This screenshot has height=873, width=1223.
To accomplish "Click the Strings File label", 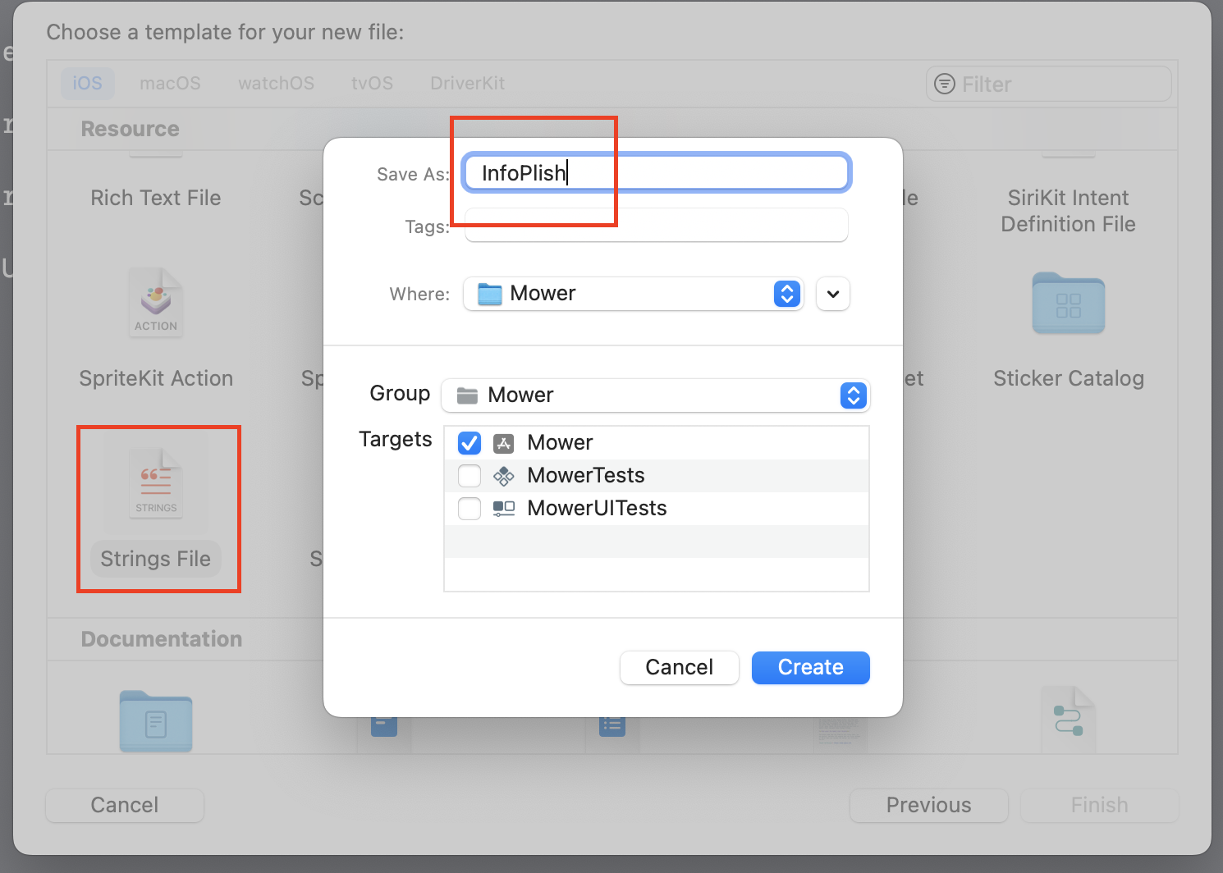I will pos(156,559).
